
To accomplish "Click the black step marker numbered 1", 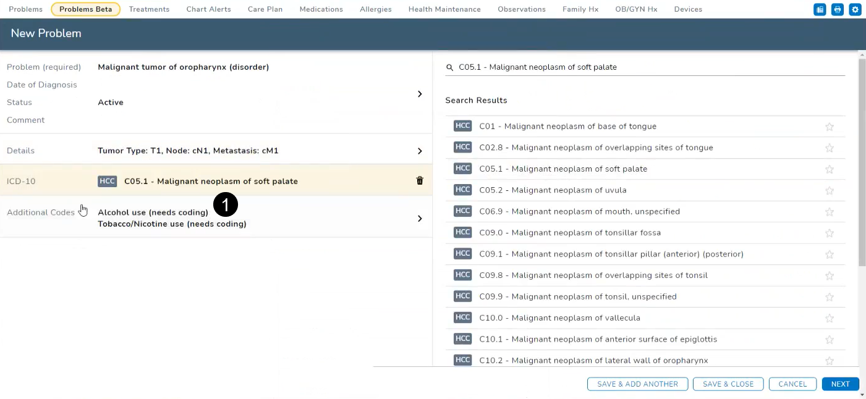I will pos(225,204).
